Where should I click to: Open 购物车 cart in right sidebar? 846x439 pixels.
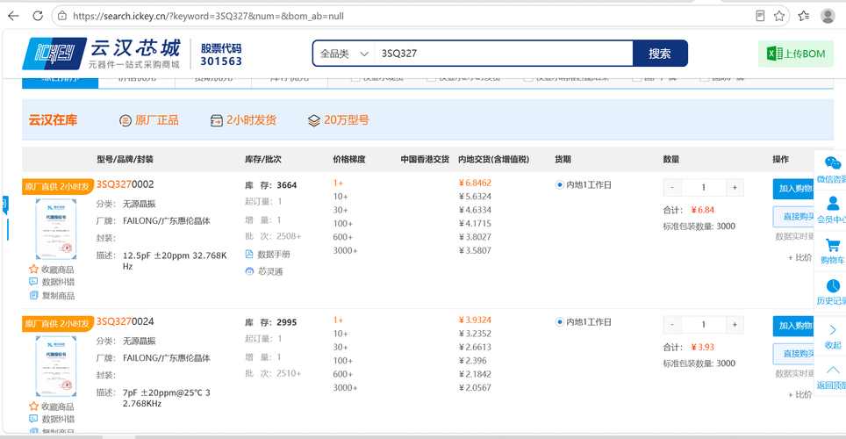coord(833,251)
